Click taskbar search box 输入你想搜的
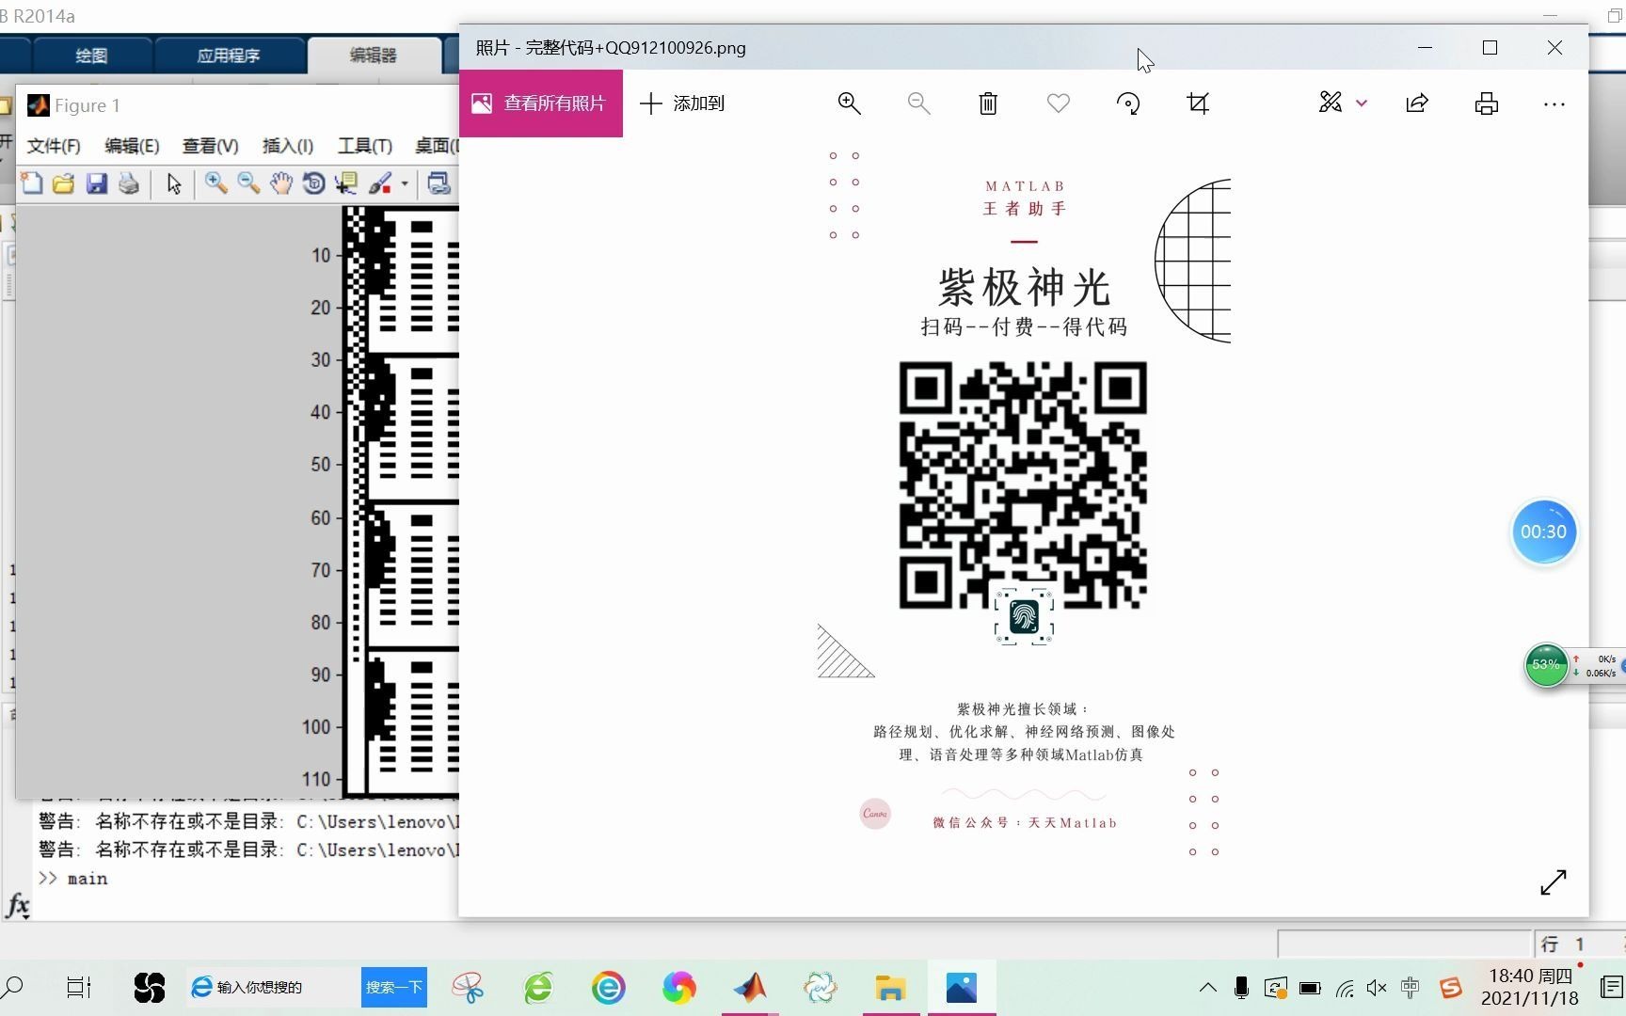 [273, 987]
